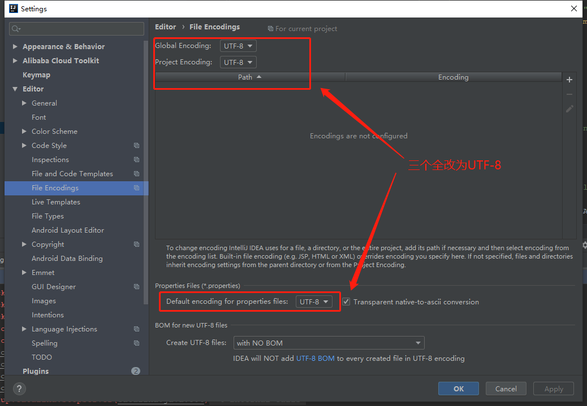This screenshot has height=406, width=587.
Task: Click 'Encodings are not configured' text
Action: click(359, 136)
